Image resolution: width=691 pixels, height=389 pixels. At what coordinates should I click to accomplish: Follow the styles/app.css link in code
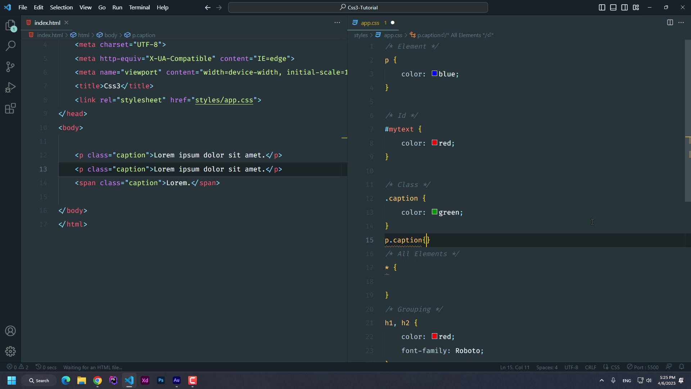(x=224, y=100)
